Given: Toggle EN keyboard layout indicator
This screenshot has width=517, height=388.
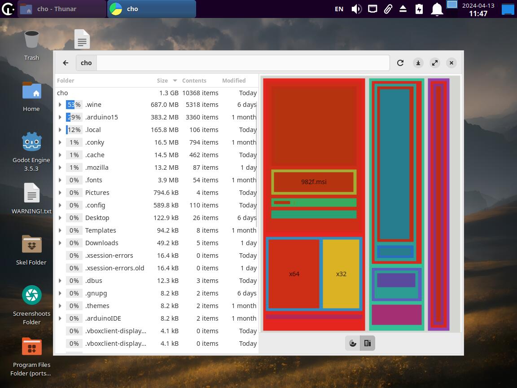Looking at the screenshot, I should [x=339, y=9].
